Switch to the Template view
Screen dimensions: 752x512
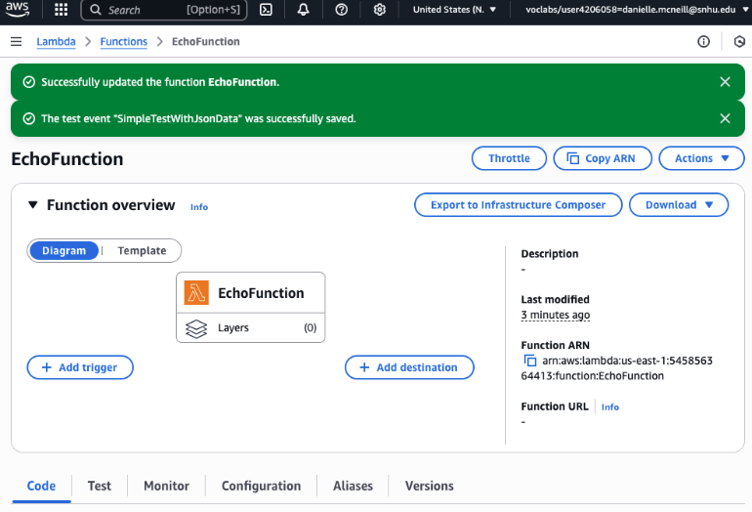142,250
